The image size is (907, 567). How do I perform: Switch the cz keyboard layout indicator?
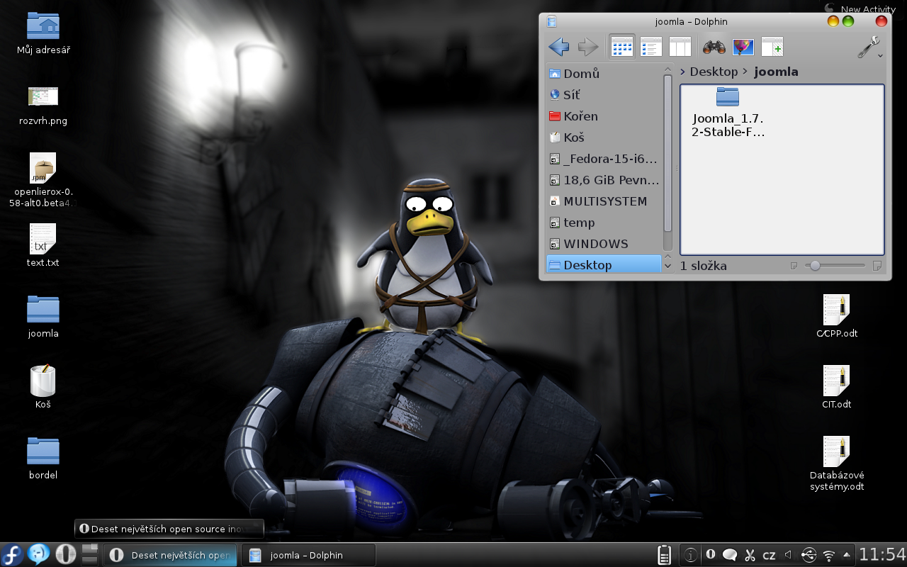click(x=769, y=556)
